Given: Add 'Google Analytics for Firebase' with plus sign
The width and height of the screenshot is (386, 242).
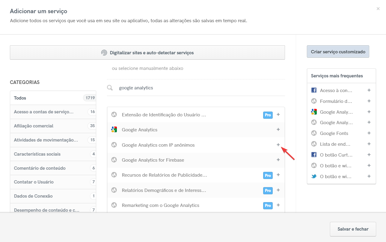Looking at the screenshot, I should tap(278, 160).
